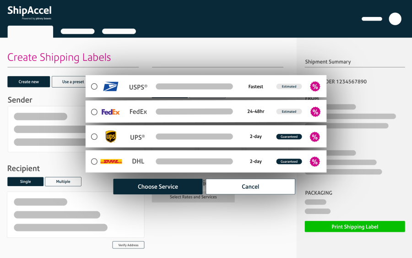Click the Guaranteed badge in UPS row
This screenshot has width=412, height=258.
coord(289,137)
